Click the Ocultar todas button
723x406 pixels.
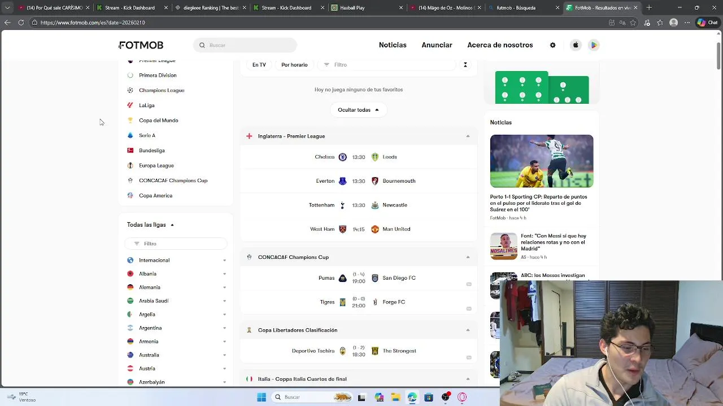click(358, 110)
